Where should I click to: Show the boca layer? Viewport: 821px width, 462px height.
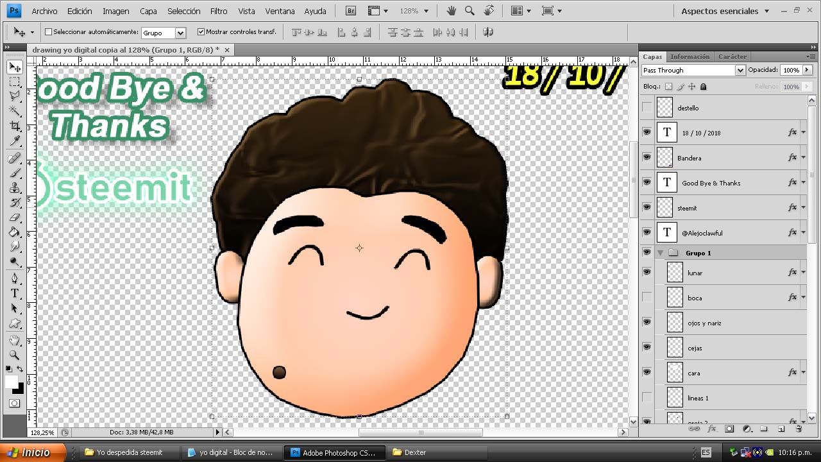[647, 298]
